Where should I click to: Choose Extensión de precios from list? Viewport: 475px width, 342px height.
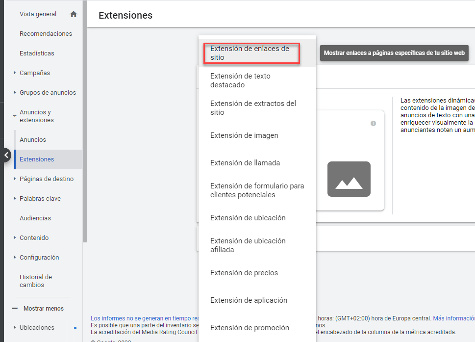point(244,273)
